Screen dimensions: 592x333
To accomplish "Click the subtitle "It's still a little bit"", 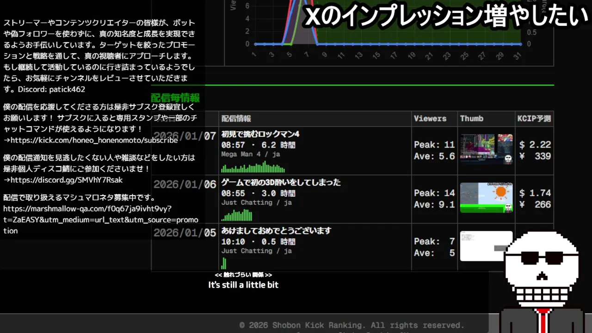I will (x=243, y=285).
